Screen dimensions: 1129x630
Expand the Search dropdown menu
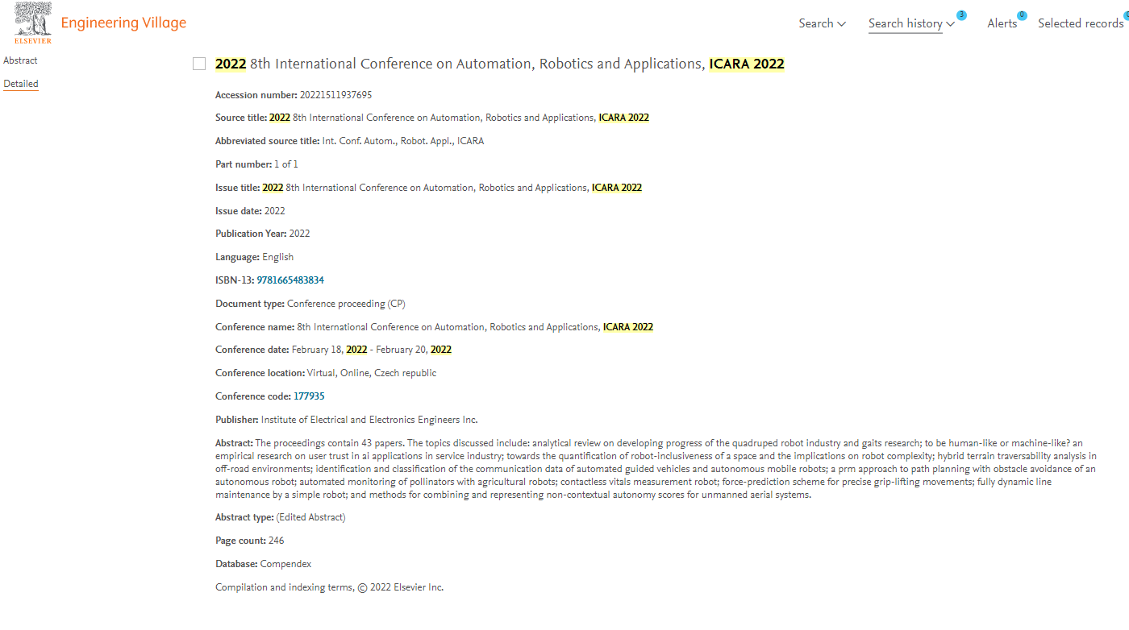click(822, 23)
